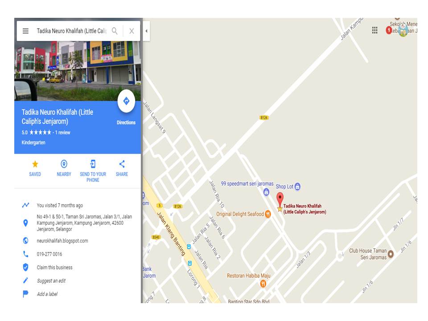The image size is (428, 321).
Task: Open the account profile avatar
Action: (403, 30)
